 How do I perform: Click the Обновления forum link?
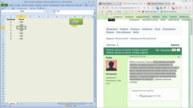(112, 29)
